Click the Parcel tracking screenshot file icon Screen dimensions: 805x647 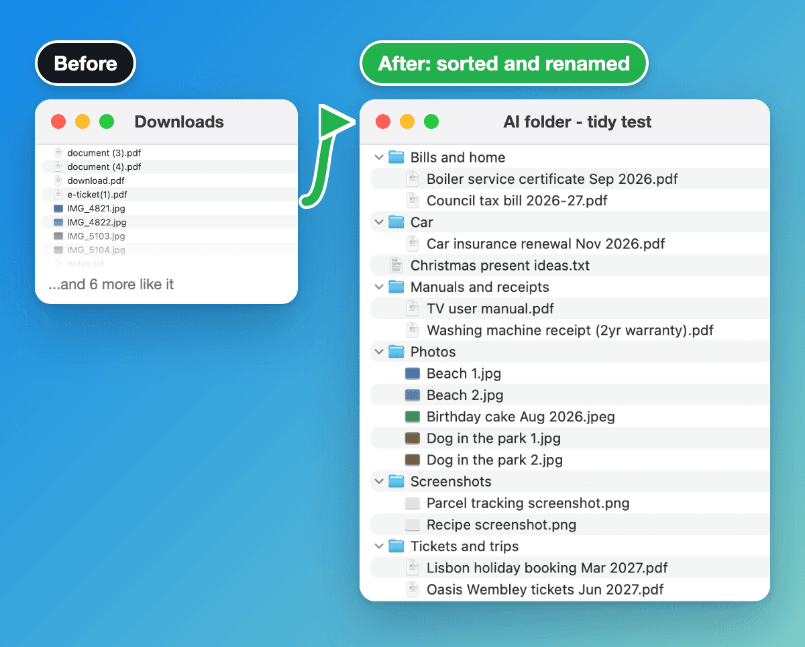pyautogui.click(x=413, y=503)
